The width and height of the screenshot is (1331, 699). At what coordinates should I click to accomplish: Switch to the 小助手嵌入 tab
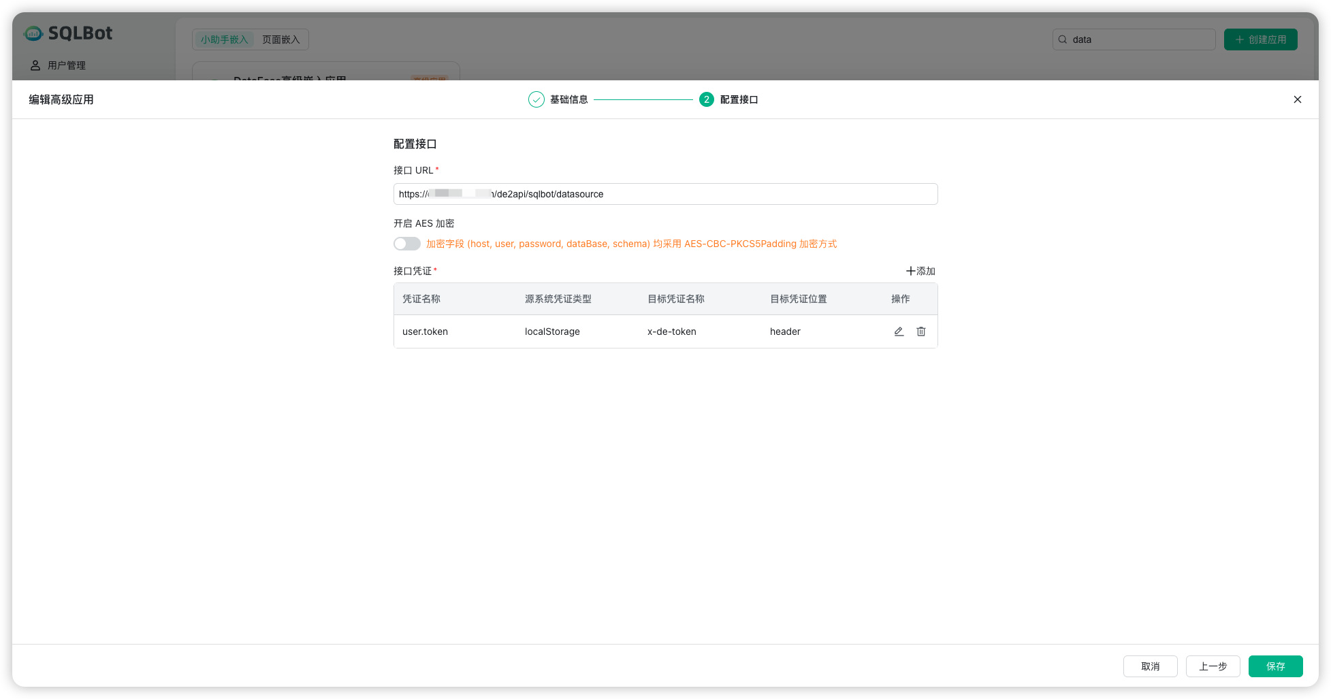tap(224, 39)
